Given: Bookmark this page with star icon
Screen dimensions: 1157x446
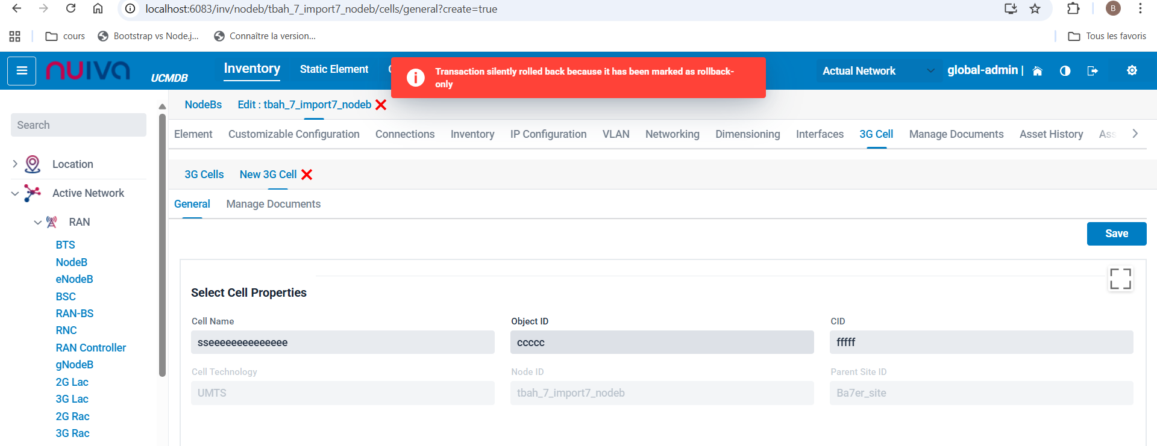Looking at the screenshot, I should point(1035,9).
